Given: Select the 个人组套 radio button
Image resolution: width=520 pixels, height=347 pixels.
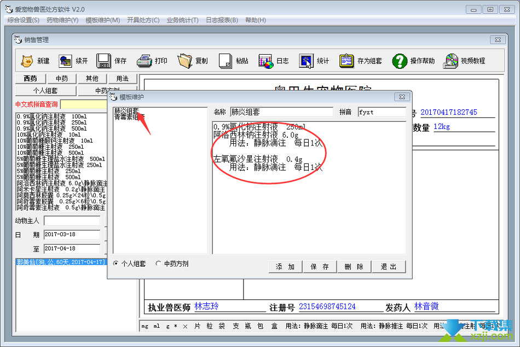Looking at the screenshot, I should [115, 263].
